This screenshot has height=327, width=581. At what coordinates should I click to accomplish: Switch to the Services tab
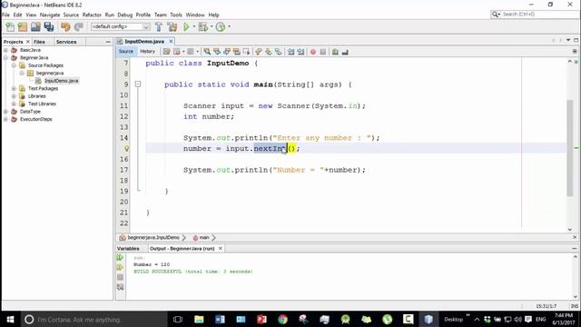tap(66, 42)
